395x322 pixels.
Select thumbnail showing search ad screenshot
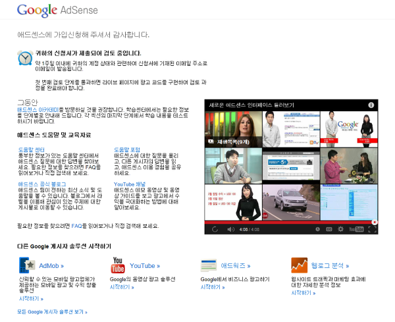click(291, 166)
